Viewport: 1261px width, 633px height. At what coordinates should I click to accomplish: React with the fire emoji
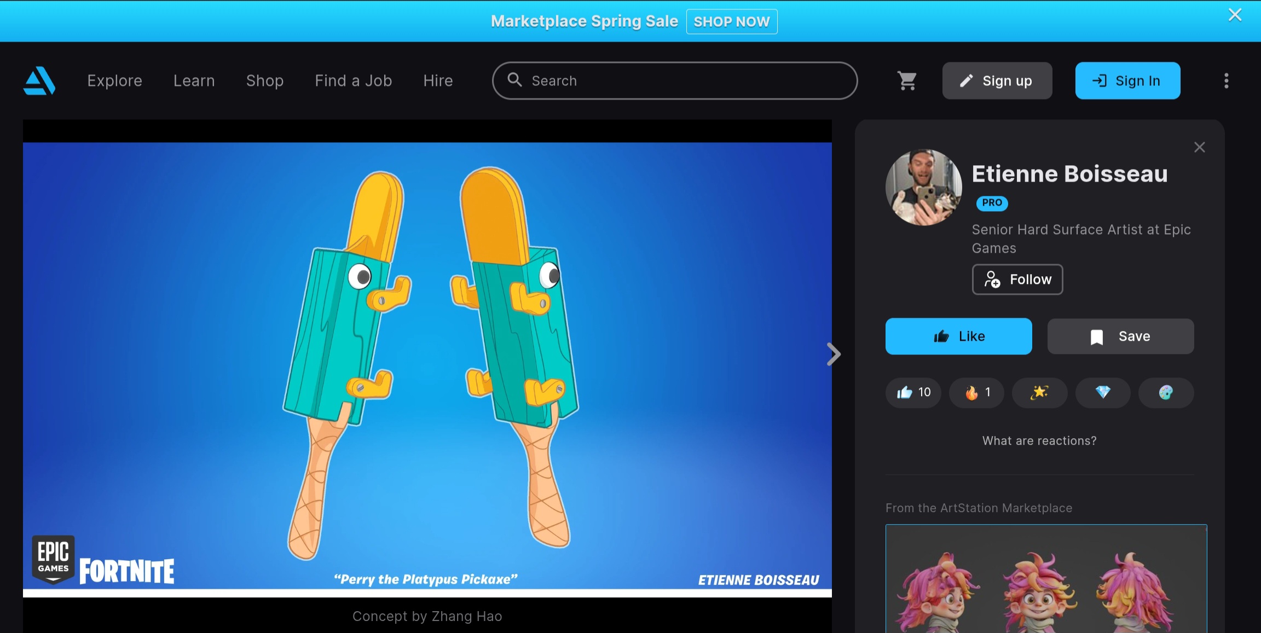977,392
